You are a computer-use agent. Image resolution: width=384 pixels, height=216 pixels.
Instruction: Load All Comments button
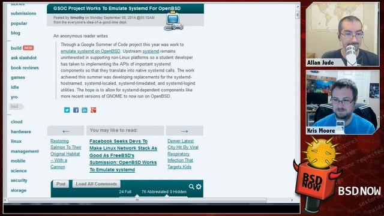point(96,184)
